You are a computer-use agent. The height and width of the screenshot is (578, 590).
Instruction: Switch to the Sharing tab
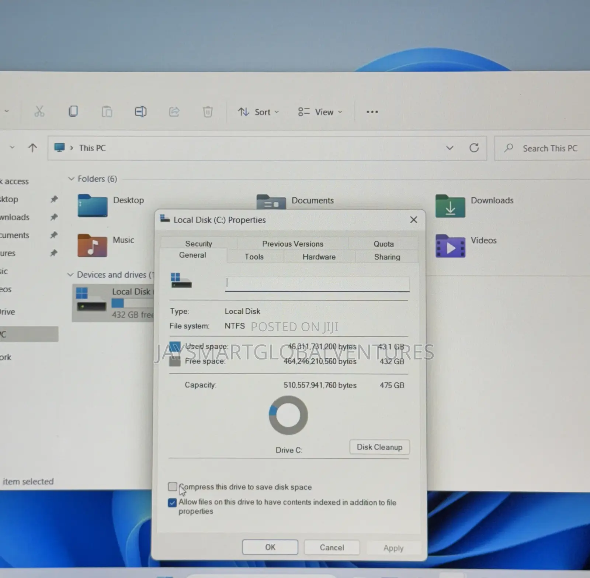tap(387, 257)
